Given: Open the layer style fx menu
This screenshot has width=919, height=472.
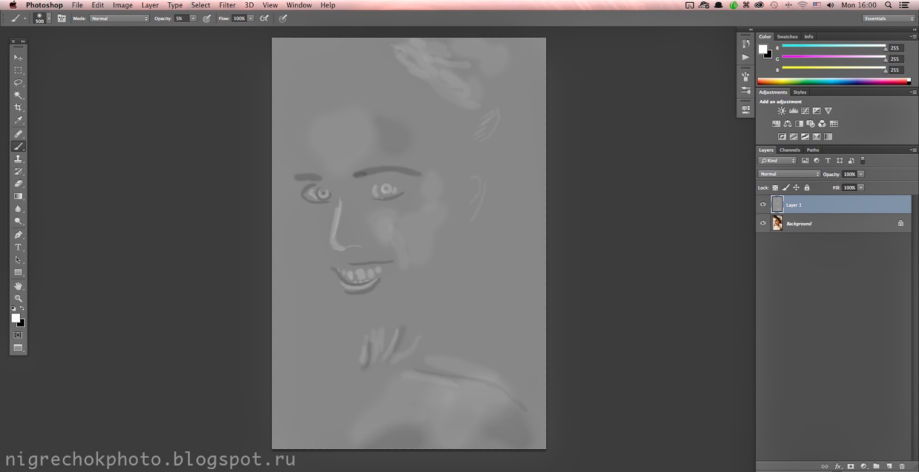Looking at the screenshot, I should click(x=838, y=466).
